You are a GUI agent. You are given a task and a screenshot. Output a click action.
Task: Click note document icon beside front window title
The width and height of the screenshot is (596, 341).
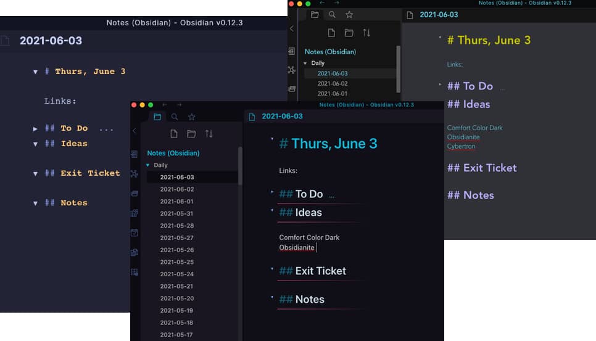click(252, 117)
